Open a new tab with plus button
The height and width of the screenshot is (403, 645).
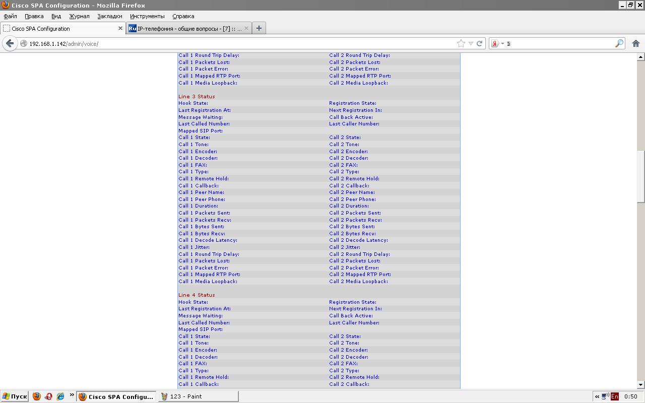click(x=259, y=28)
